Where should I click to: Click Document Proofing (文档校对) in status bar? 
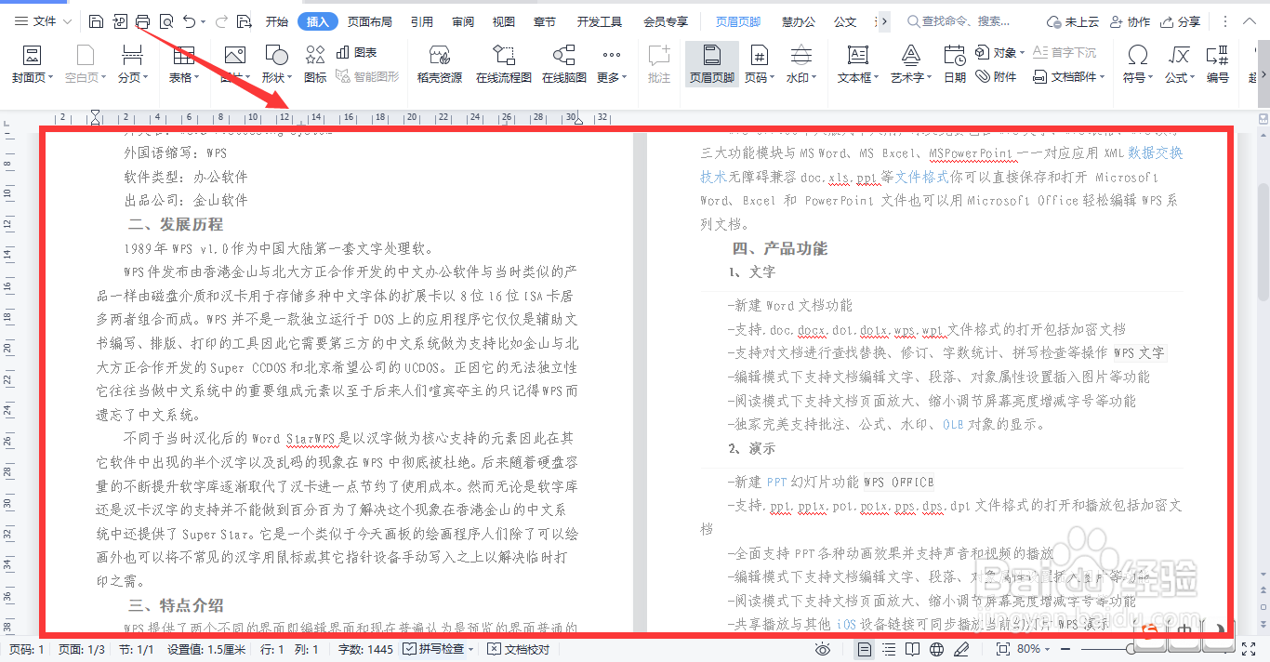click(x=519, y=649)
